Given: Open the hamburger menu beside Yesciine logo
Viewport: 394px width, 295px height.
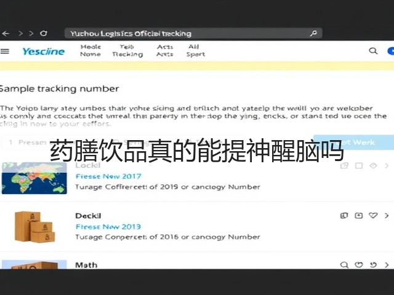Looking at the screenshot, I should pyautogui.click(x=5, y=51).
